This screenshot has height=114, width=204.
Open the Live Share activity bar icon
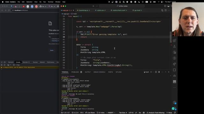click(x=174, y=64)
